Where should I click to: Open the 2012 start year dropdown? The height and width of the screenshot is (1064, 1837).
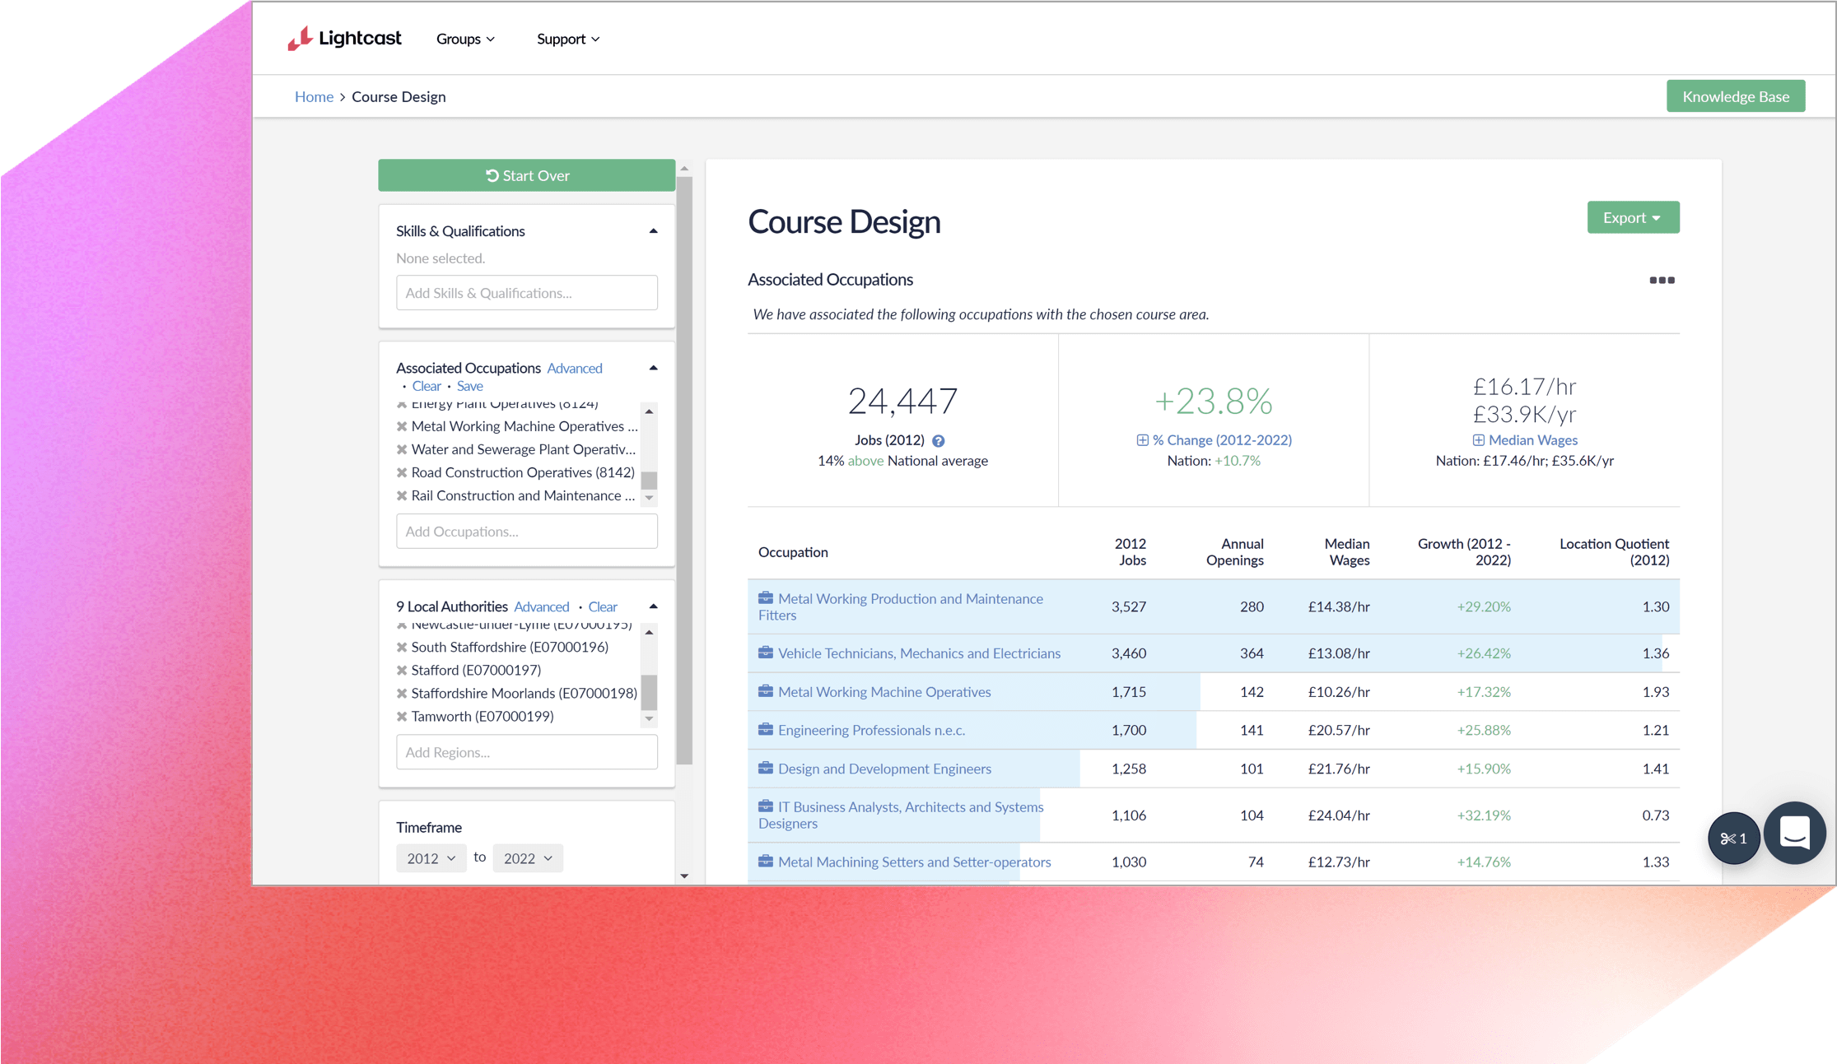[x=431, y=858]
